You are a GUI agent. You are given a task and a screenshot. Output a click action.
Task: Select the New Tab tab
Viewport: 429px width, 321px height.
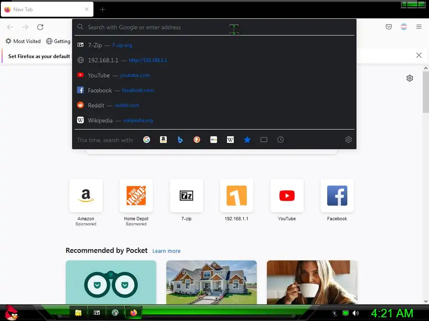pyautogui.click(x=47, y=9)
